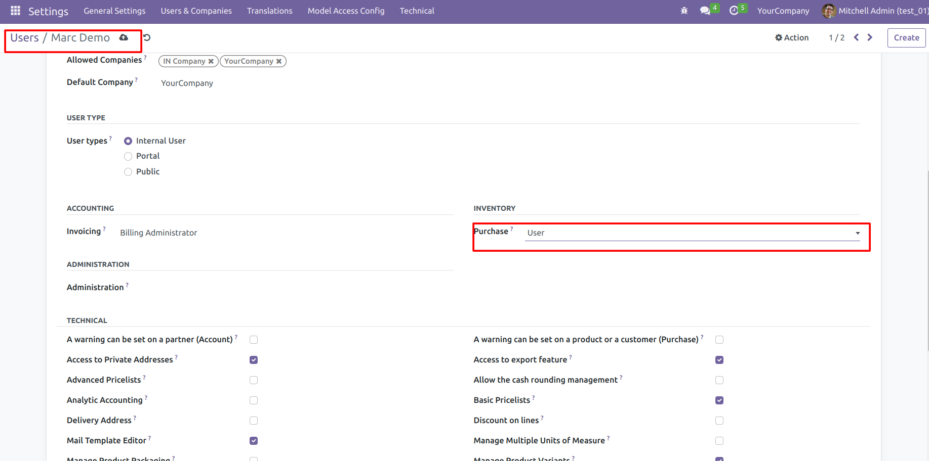Image resolution: width=929 pixels, height=461 pixels.
Task: Open the activities clock icon
Action: 734,11
